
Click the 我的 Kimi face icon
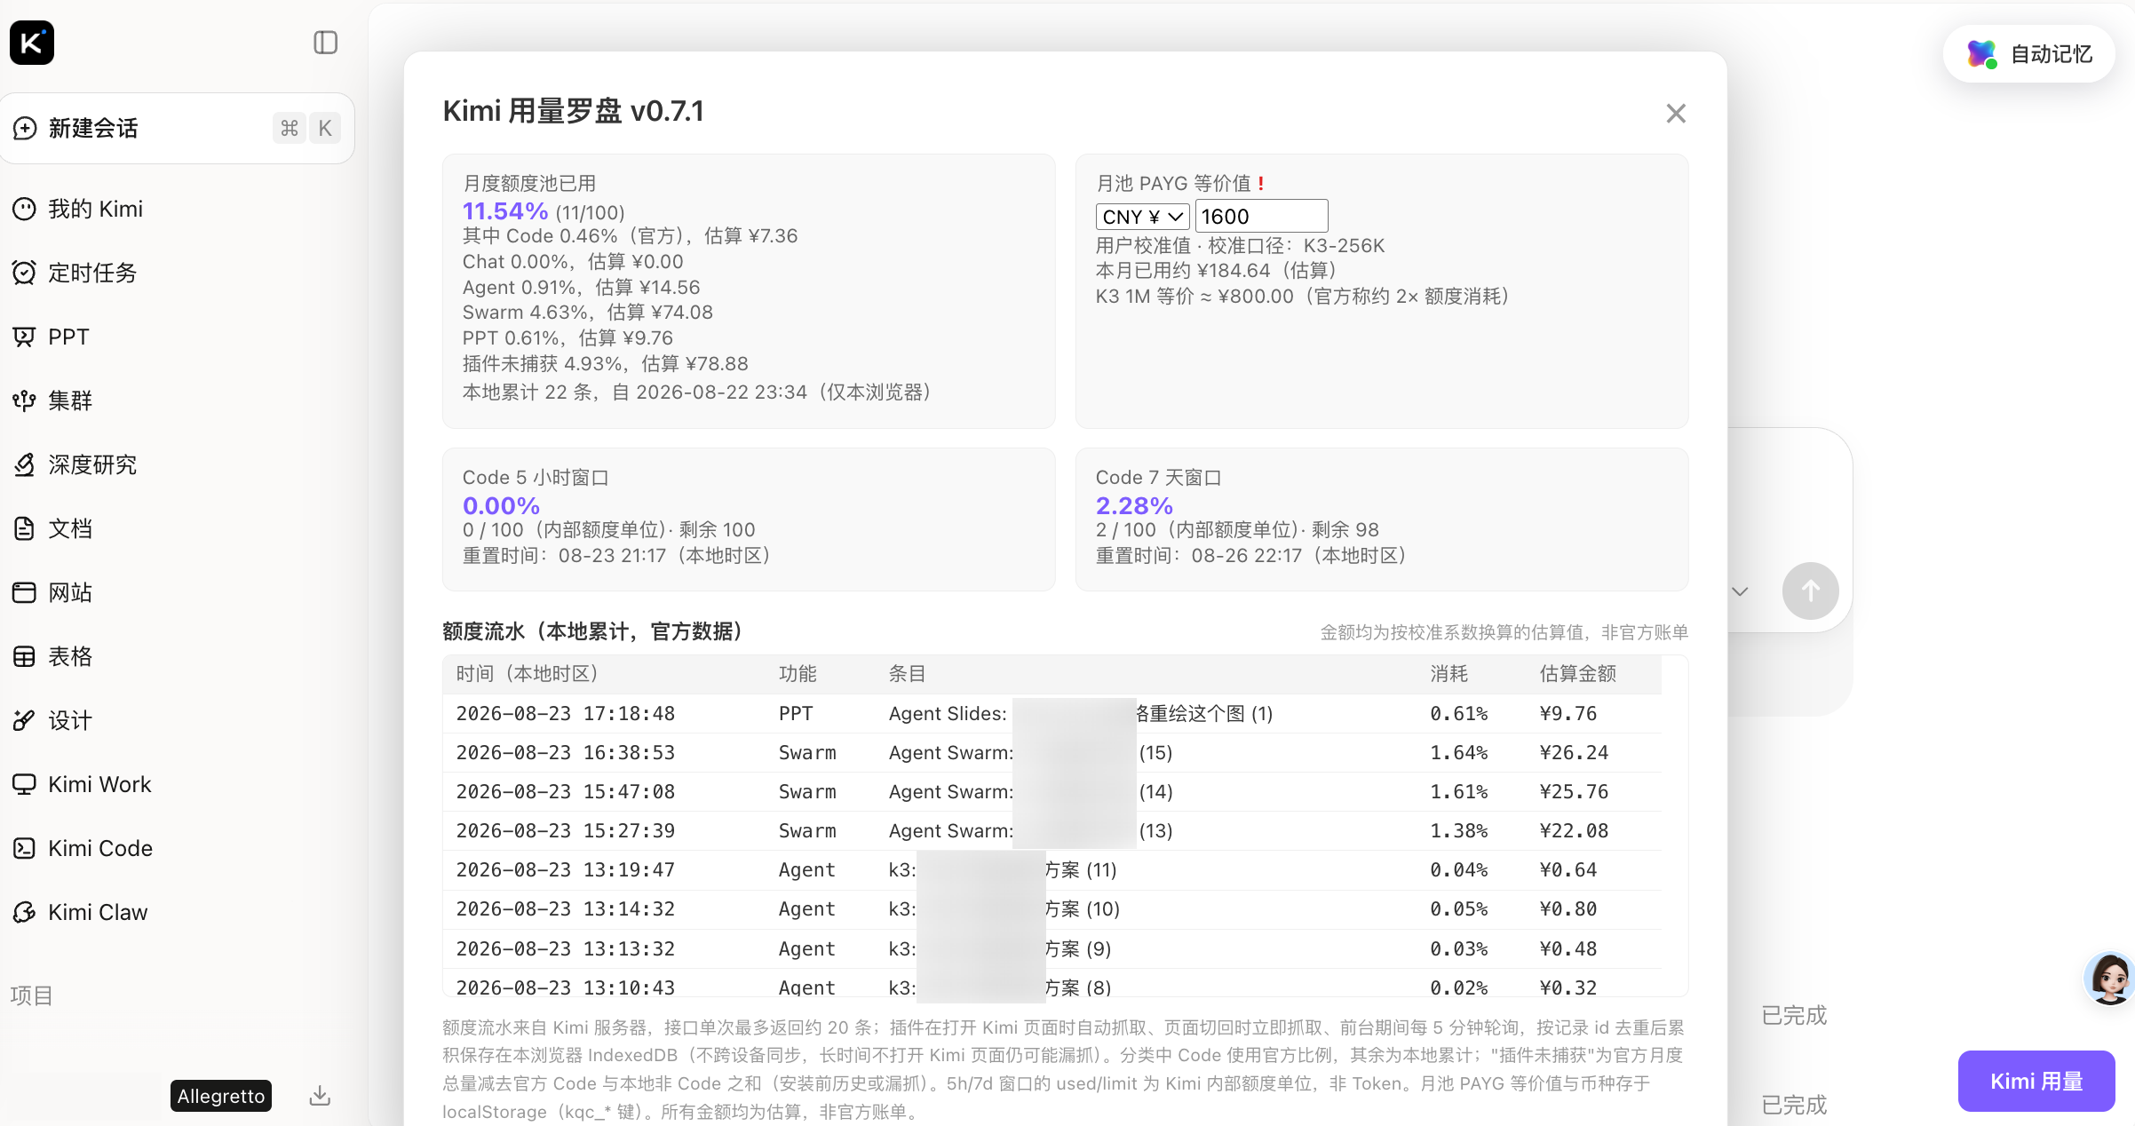point(24,209)
